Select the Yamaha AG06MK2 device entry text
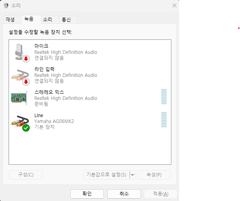This screenshot has height=201, width=240. point(54,121)
